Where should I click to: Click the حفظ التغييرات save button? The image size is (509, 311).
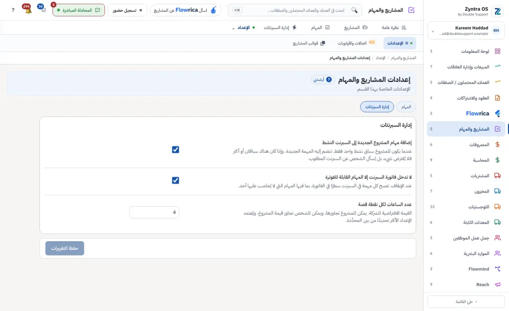pos(65,248)
